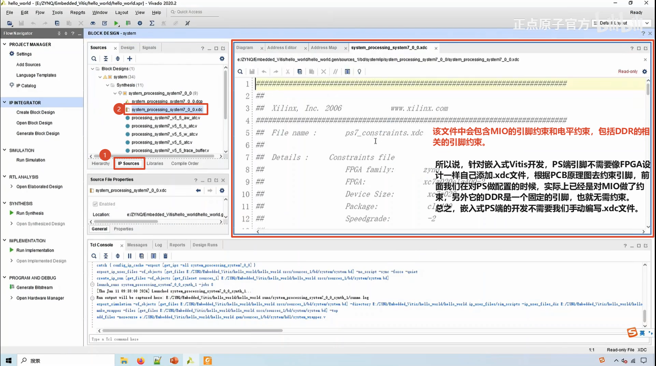656x366 pixels.
Task: Click the Sources panel vertical scrollbar
Action: [x=225, y=94]
